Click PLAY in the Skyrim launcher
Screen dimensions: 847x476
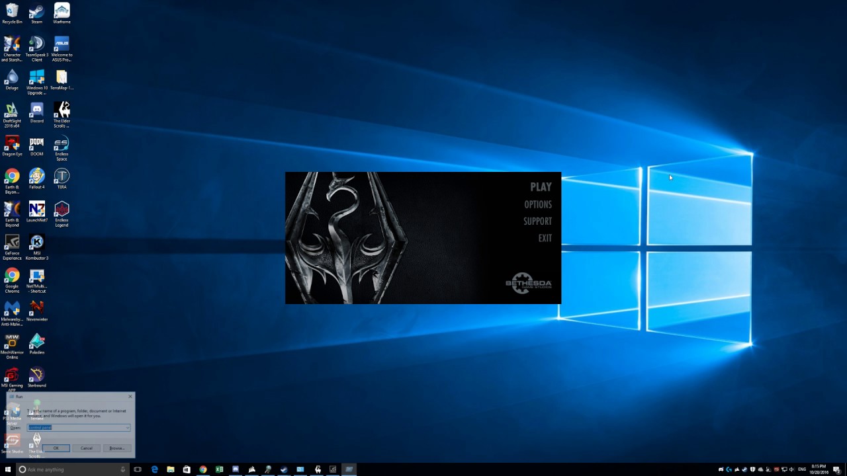pos(541,187)
